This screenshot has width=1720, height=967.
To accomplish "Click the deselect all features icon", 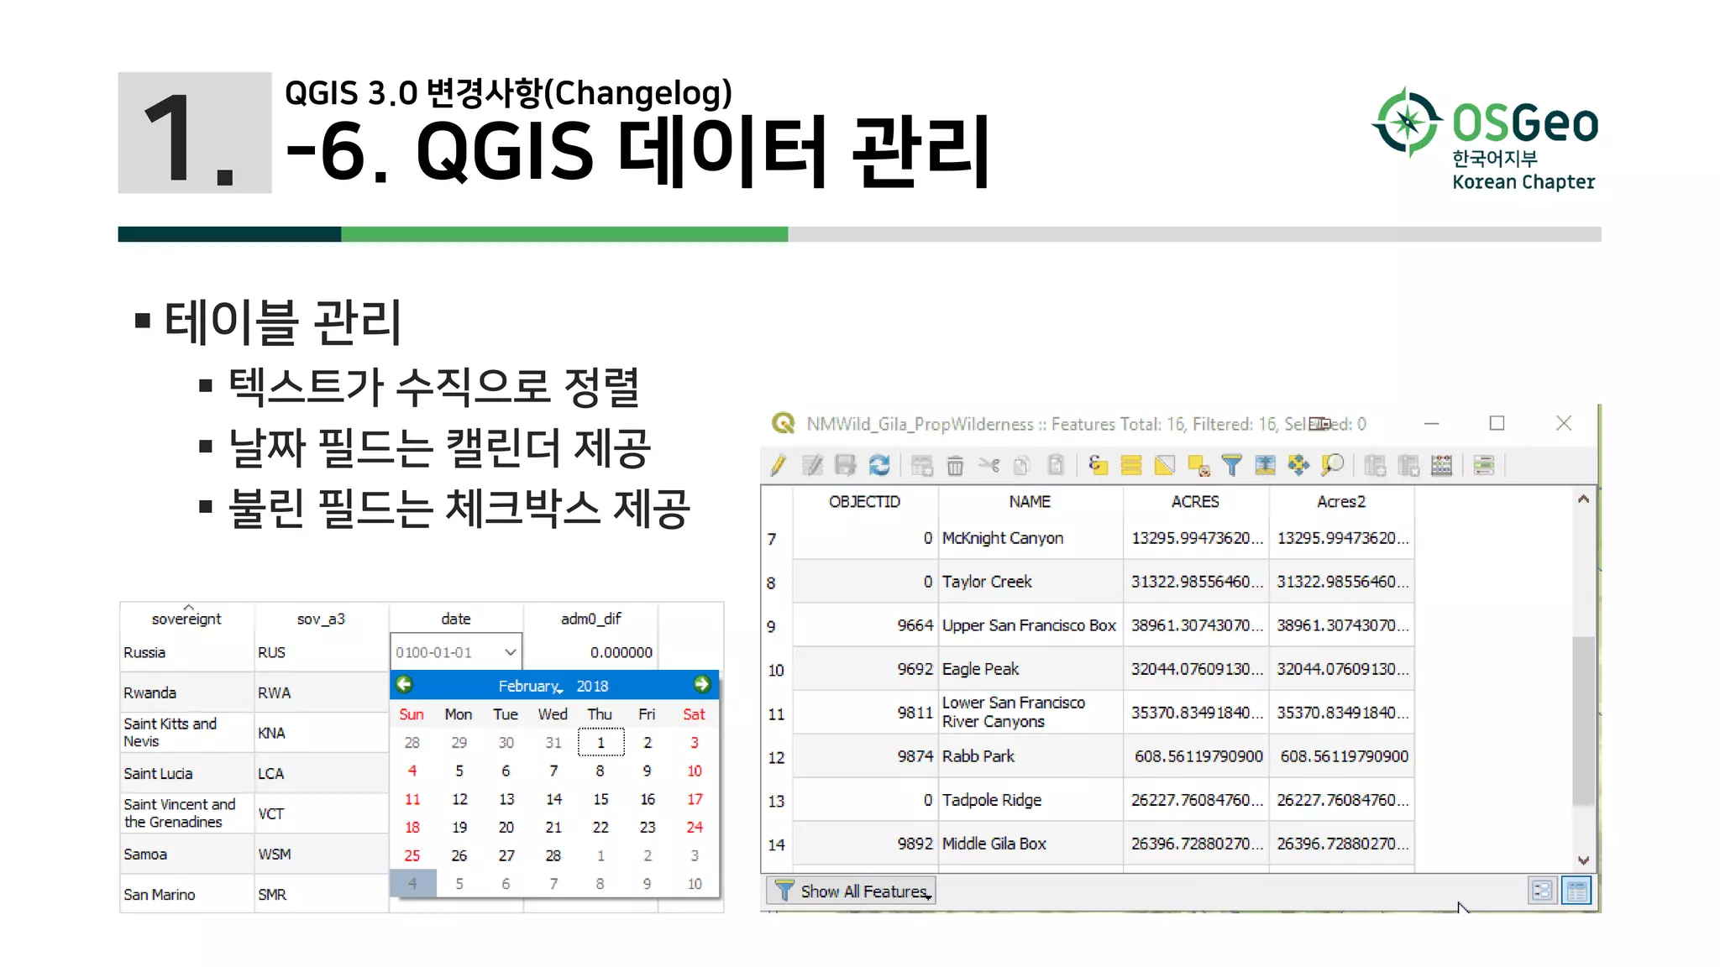I will (x=1198, y=465).
